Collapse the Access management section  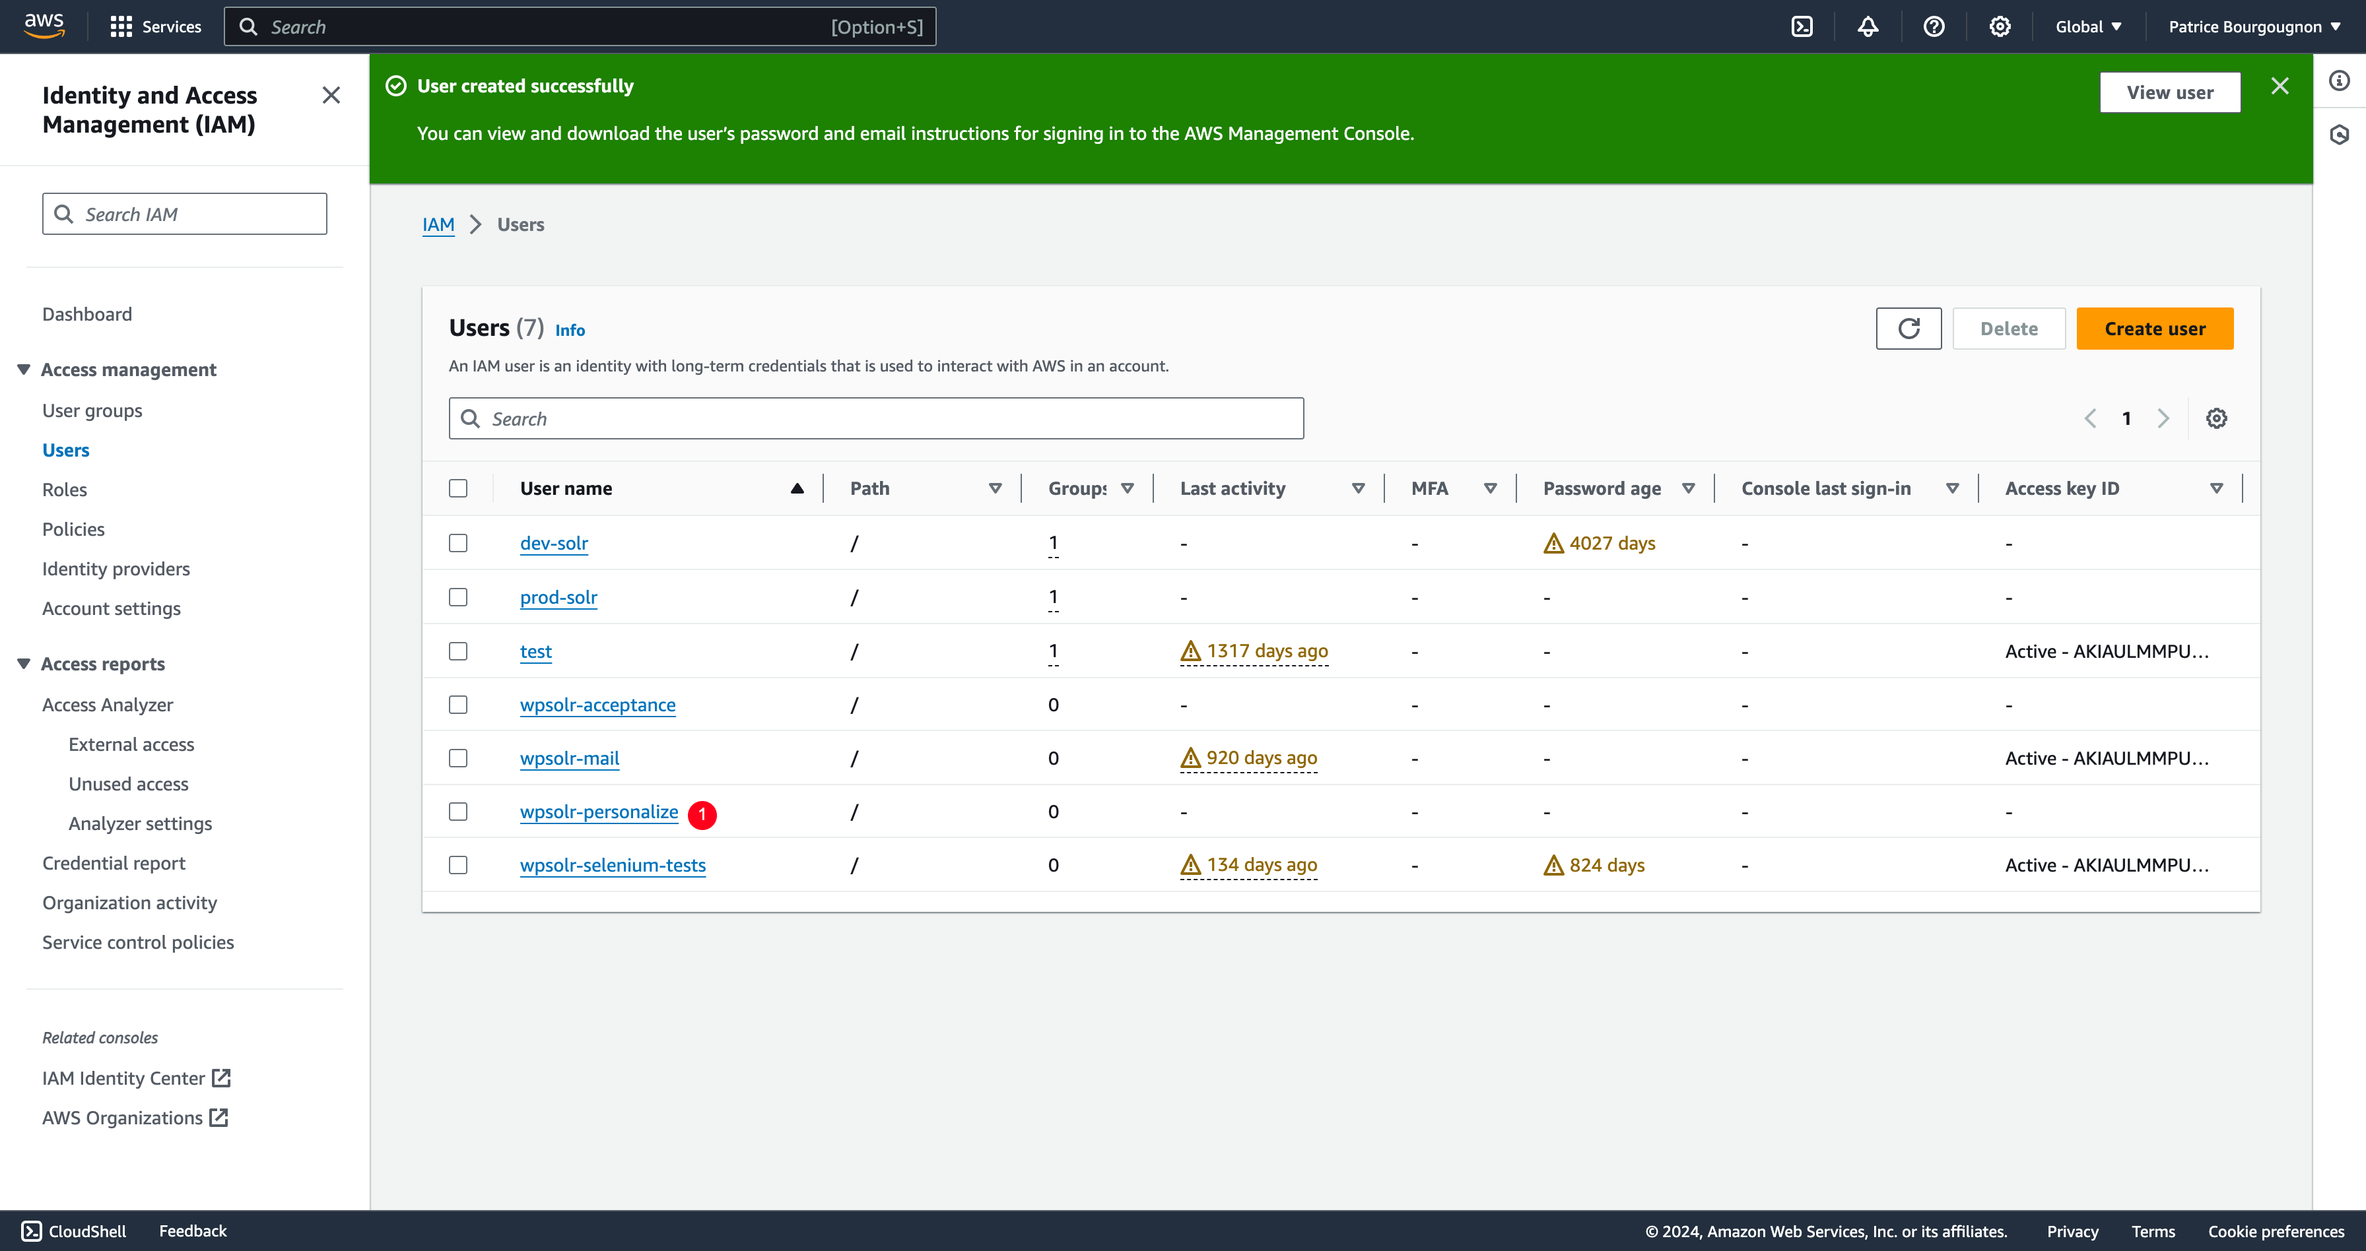click(24, 369)
